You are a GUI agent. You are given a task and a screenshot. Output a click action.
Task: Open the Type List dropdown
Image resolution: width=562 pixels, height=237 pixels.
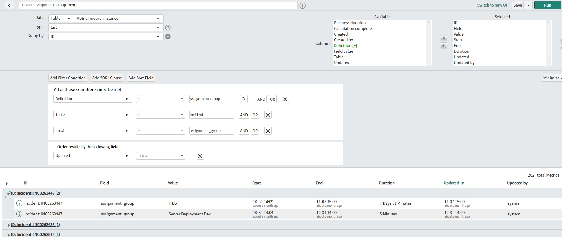pos(106,27)
